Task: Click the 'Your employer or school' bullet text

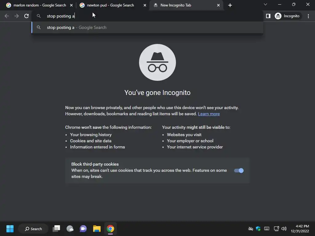Action: (x=190, y=141)
